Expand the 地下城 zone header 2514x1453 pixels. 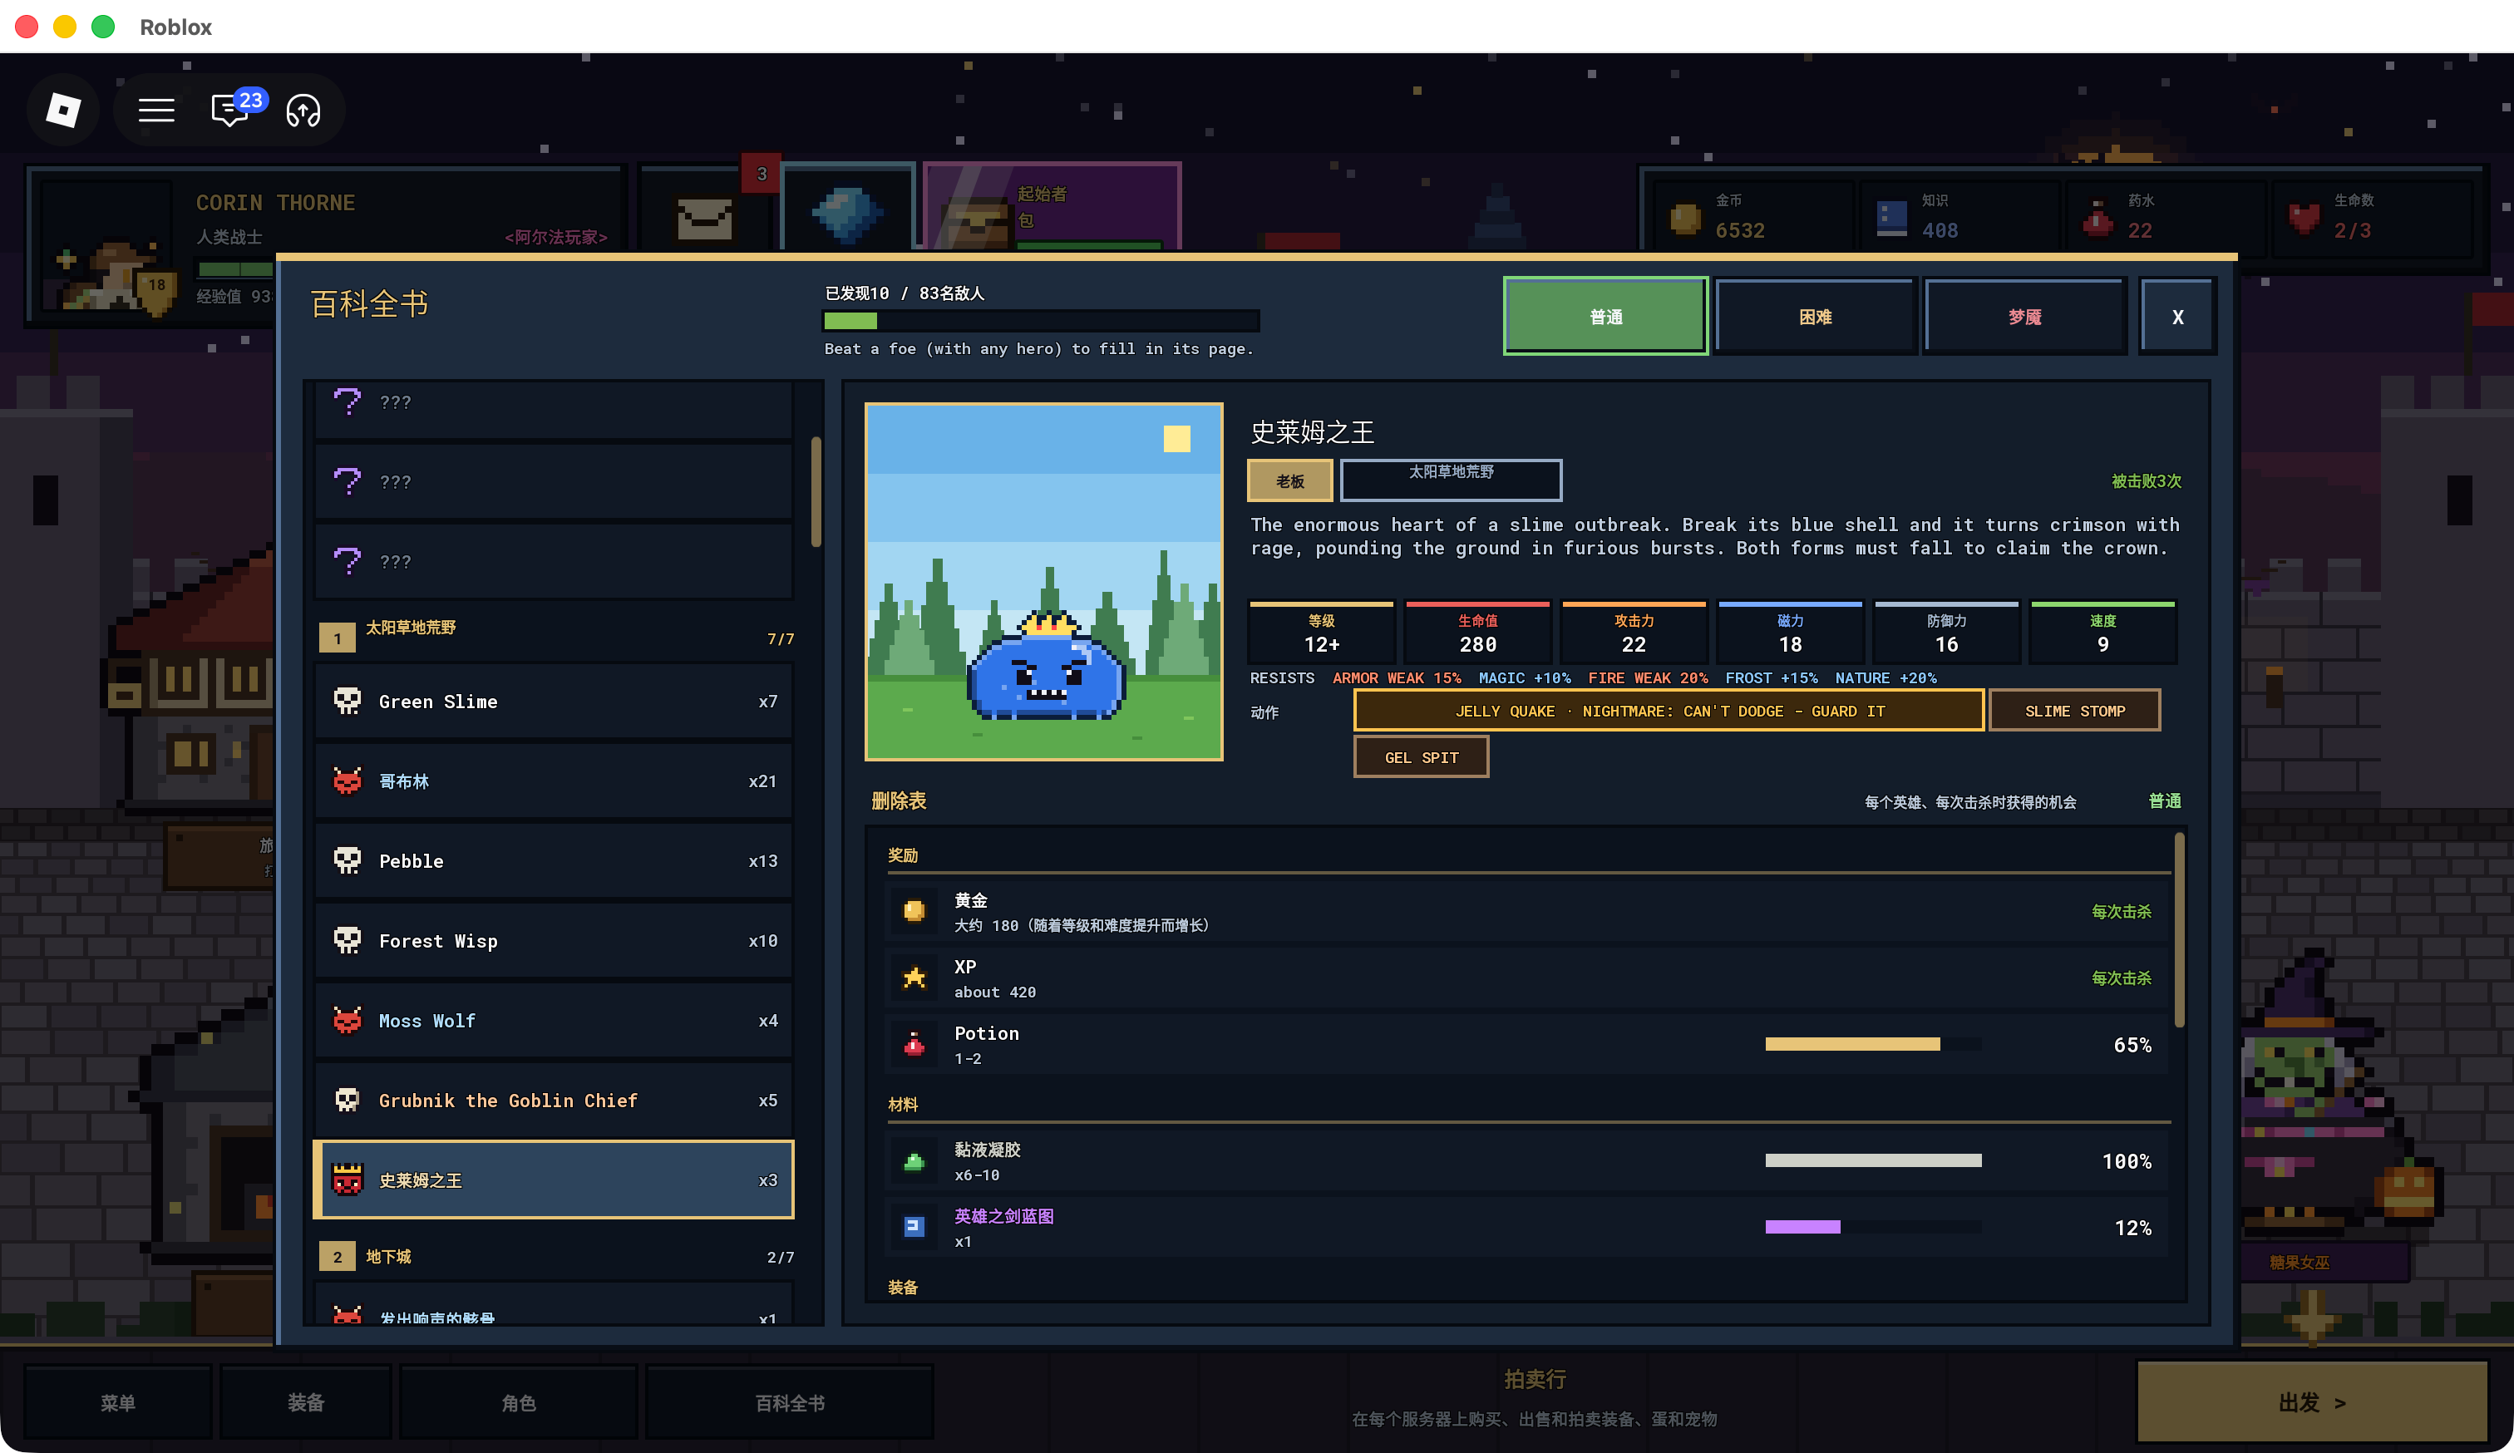click(x=555, y=1257)
